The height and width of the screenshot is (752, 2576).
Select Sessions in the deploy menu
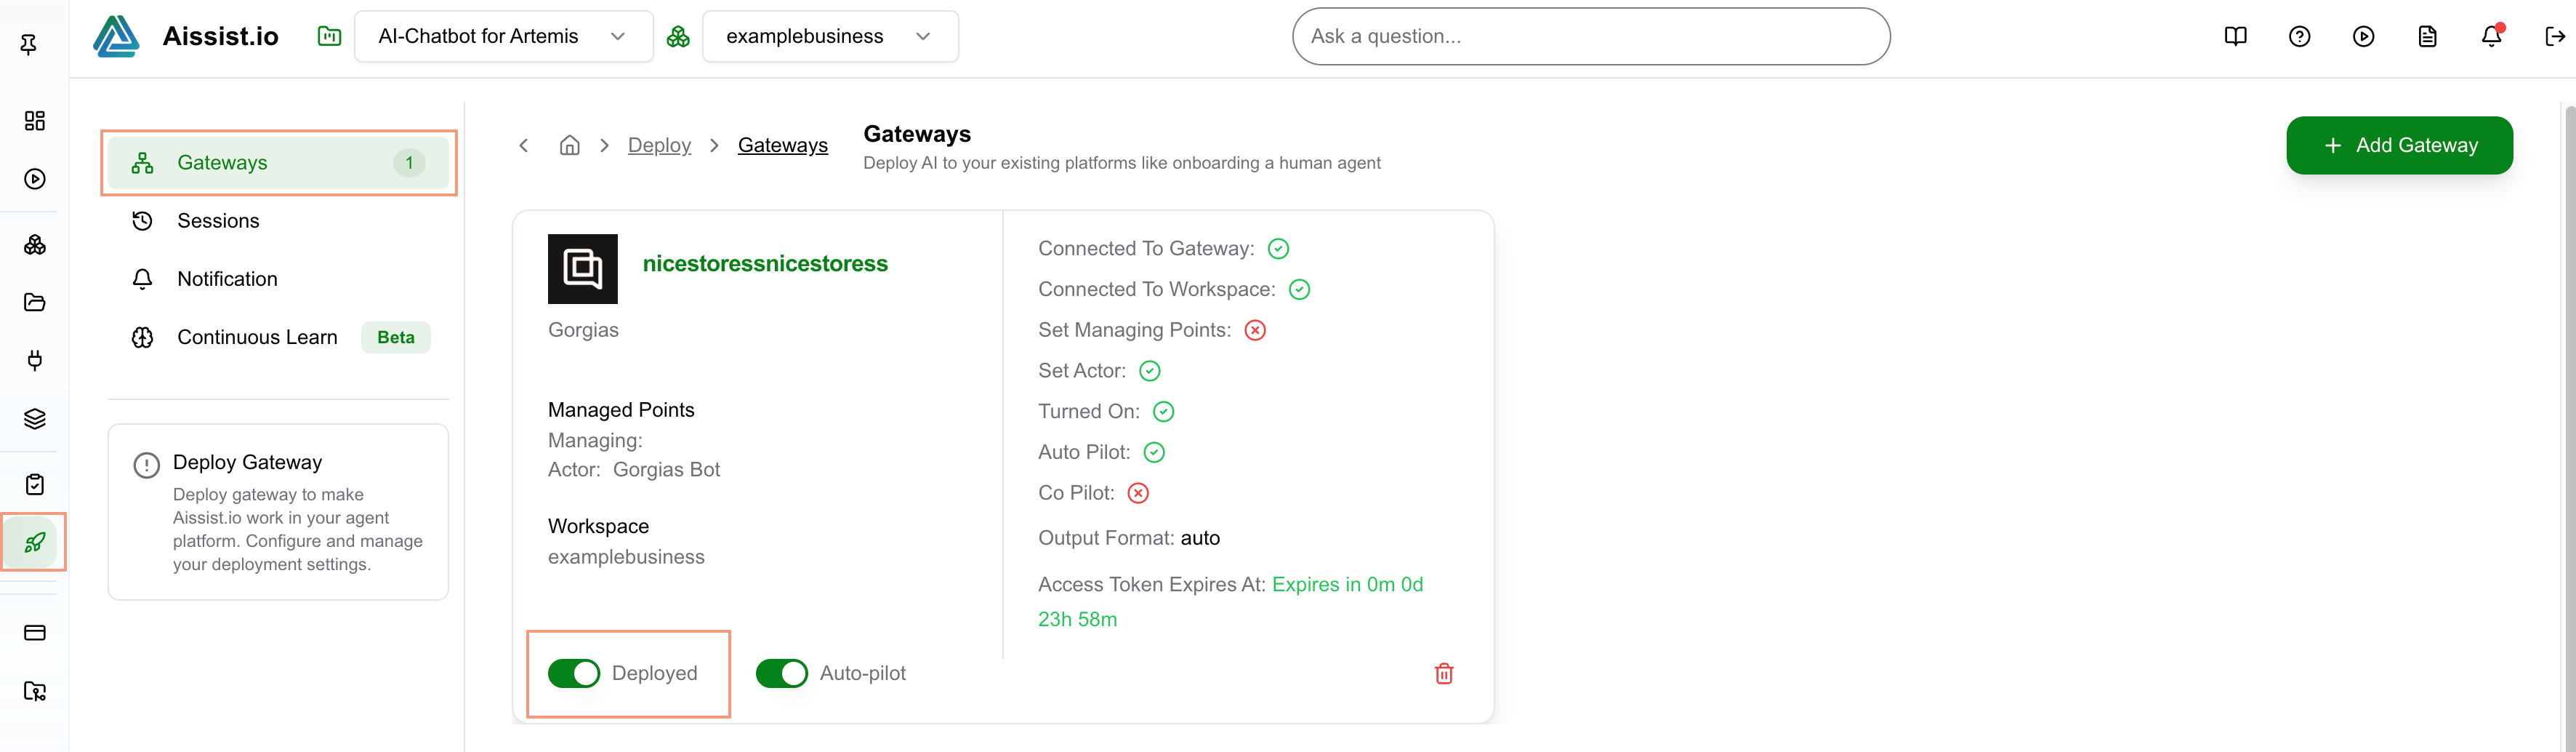218,221
